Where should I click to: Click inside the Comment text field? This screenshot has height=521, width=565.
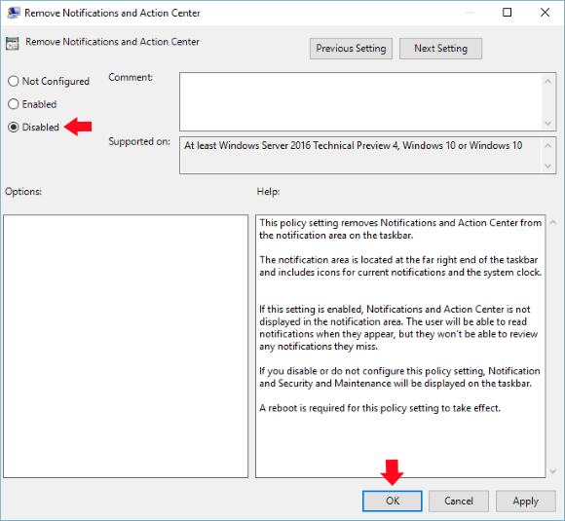(x=360, y=101)
